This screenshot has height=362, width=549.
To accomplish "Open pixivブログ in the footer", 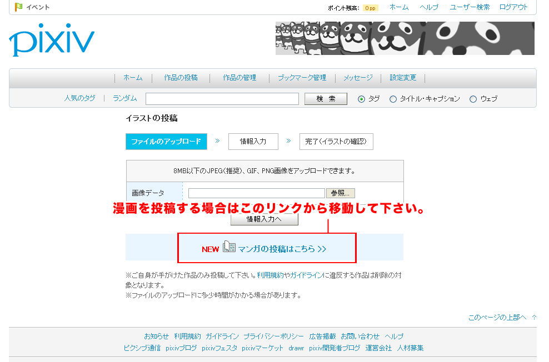I will click(x=181, y=348).
